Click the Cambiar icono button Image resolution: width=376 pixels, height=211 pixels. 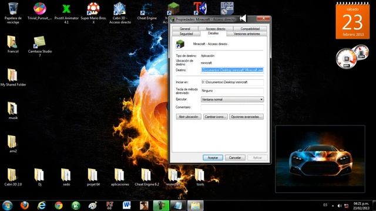tap(216, 117)
